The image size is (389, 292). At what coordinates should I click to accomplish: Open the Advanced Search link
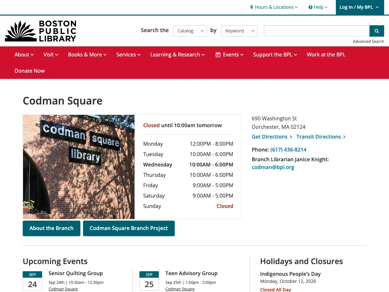(369, 42)
